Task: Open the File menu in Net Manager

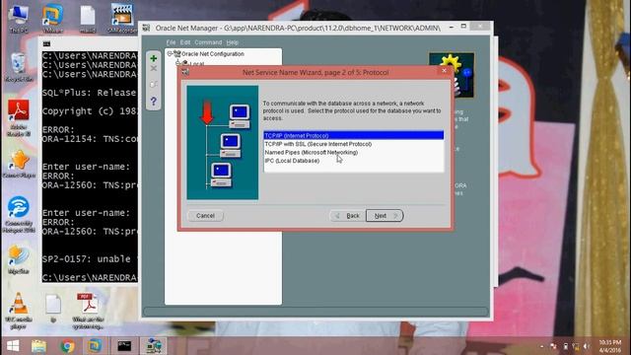Action: click(x=171, y=42)
